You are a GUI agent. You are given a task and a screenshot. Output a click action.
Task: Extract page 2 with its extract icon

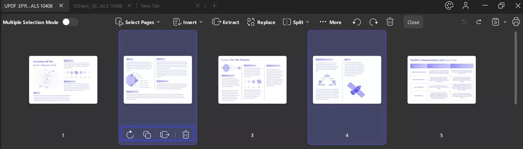point(165,135)
